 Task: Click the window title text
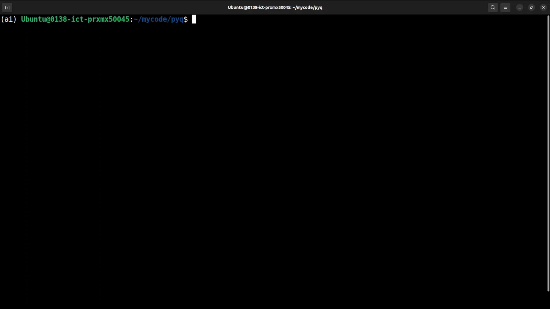[275, 7]
